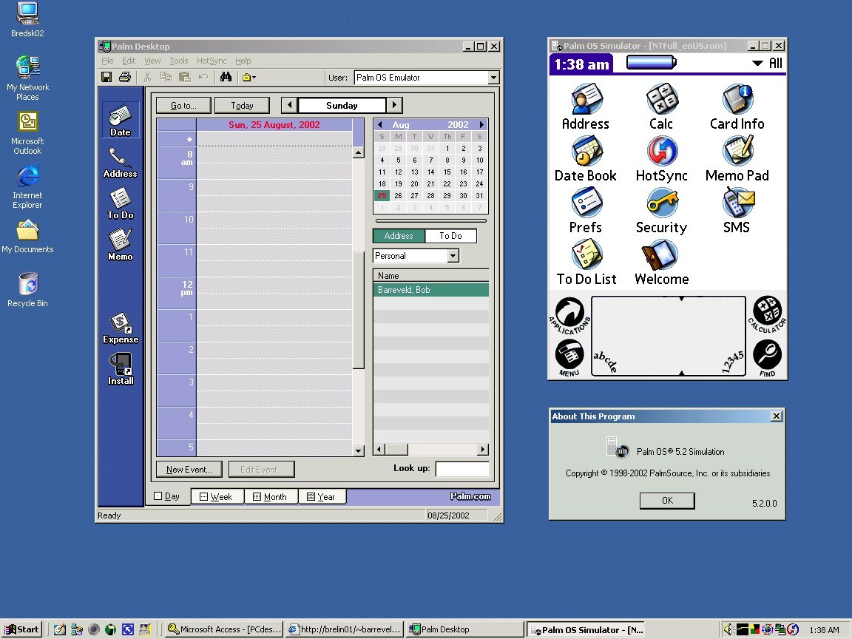
Task: Open the Install tool in the sidebar
Action: [x=120, y=370]
